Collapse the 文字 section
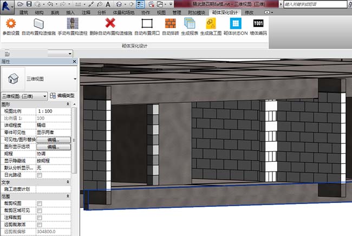 point(68,182)
